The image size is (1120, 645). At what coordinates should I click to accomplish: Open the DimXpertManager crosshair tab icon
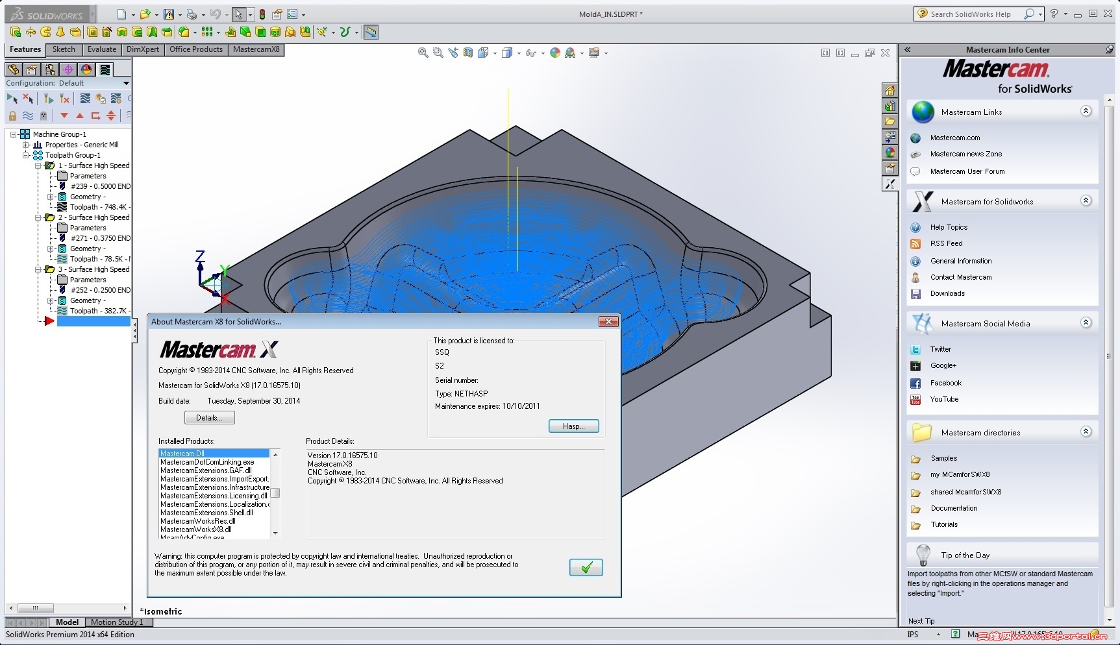point(68,69)
